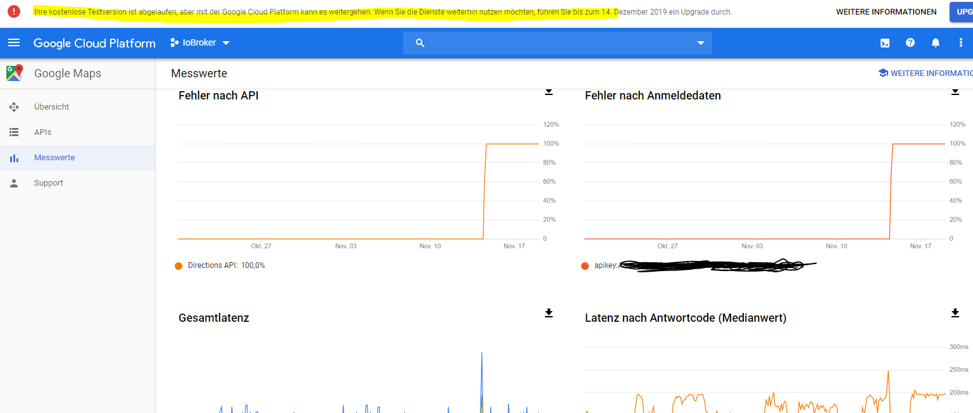
Task: Click the Google Maps logo icon
Action: [15, 73]
